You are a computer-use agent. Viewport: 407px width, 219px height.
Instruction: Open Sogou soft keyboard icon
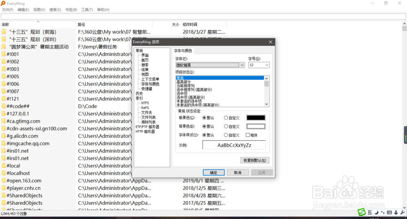click(389, 212)
